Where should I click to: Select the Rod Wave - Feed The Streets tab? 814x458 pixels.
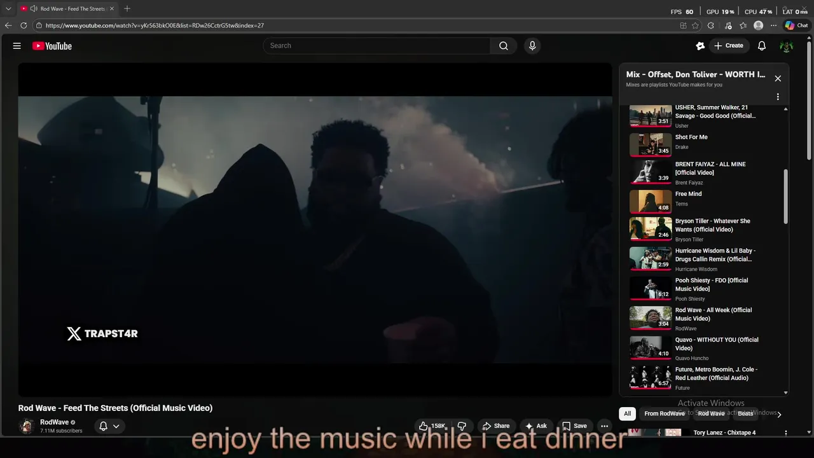(x=67, y=9)
